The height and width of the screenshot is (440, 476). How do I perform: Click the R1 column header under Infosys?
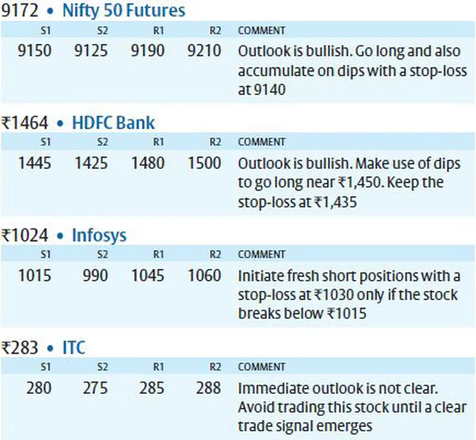click(159, 254)
